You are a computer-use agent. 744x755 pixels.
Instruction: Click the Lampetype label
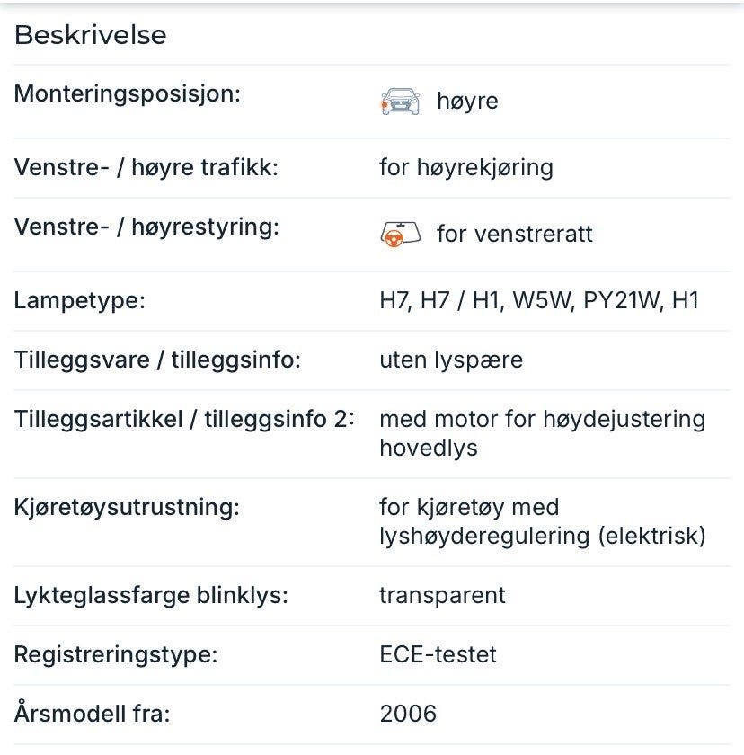point(80,301)
